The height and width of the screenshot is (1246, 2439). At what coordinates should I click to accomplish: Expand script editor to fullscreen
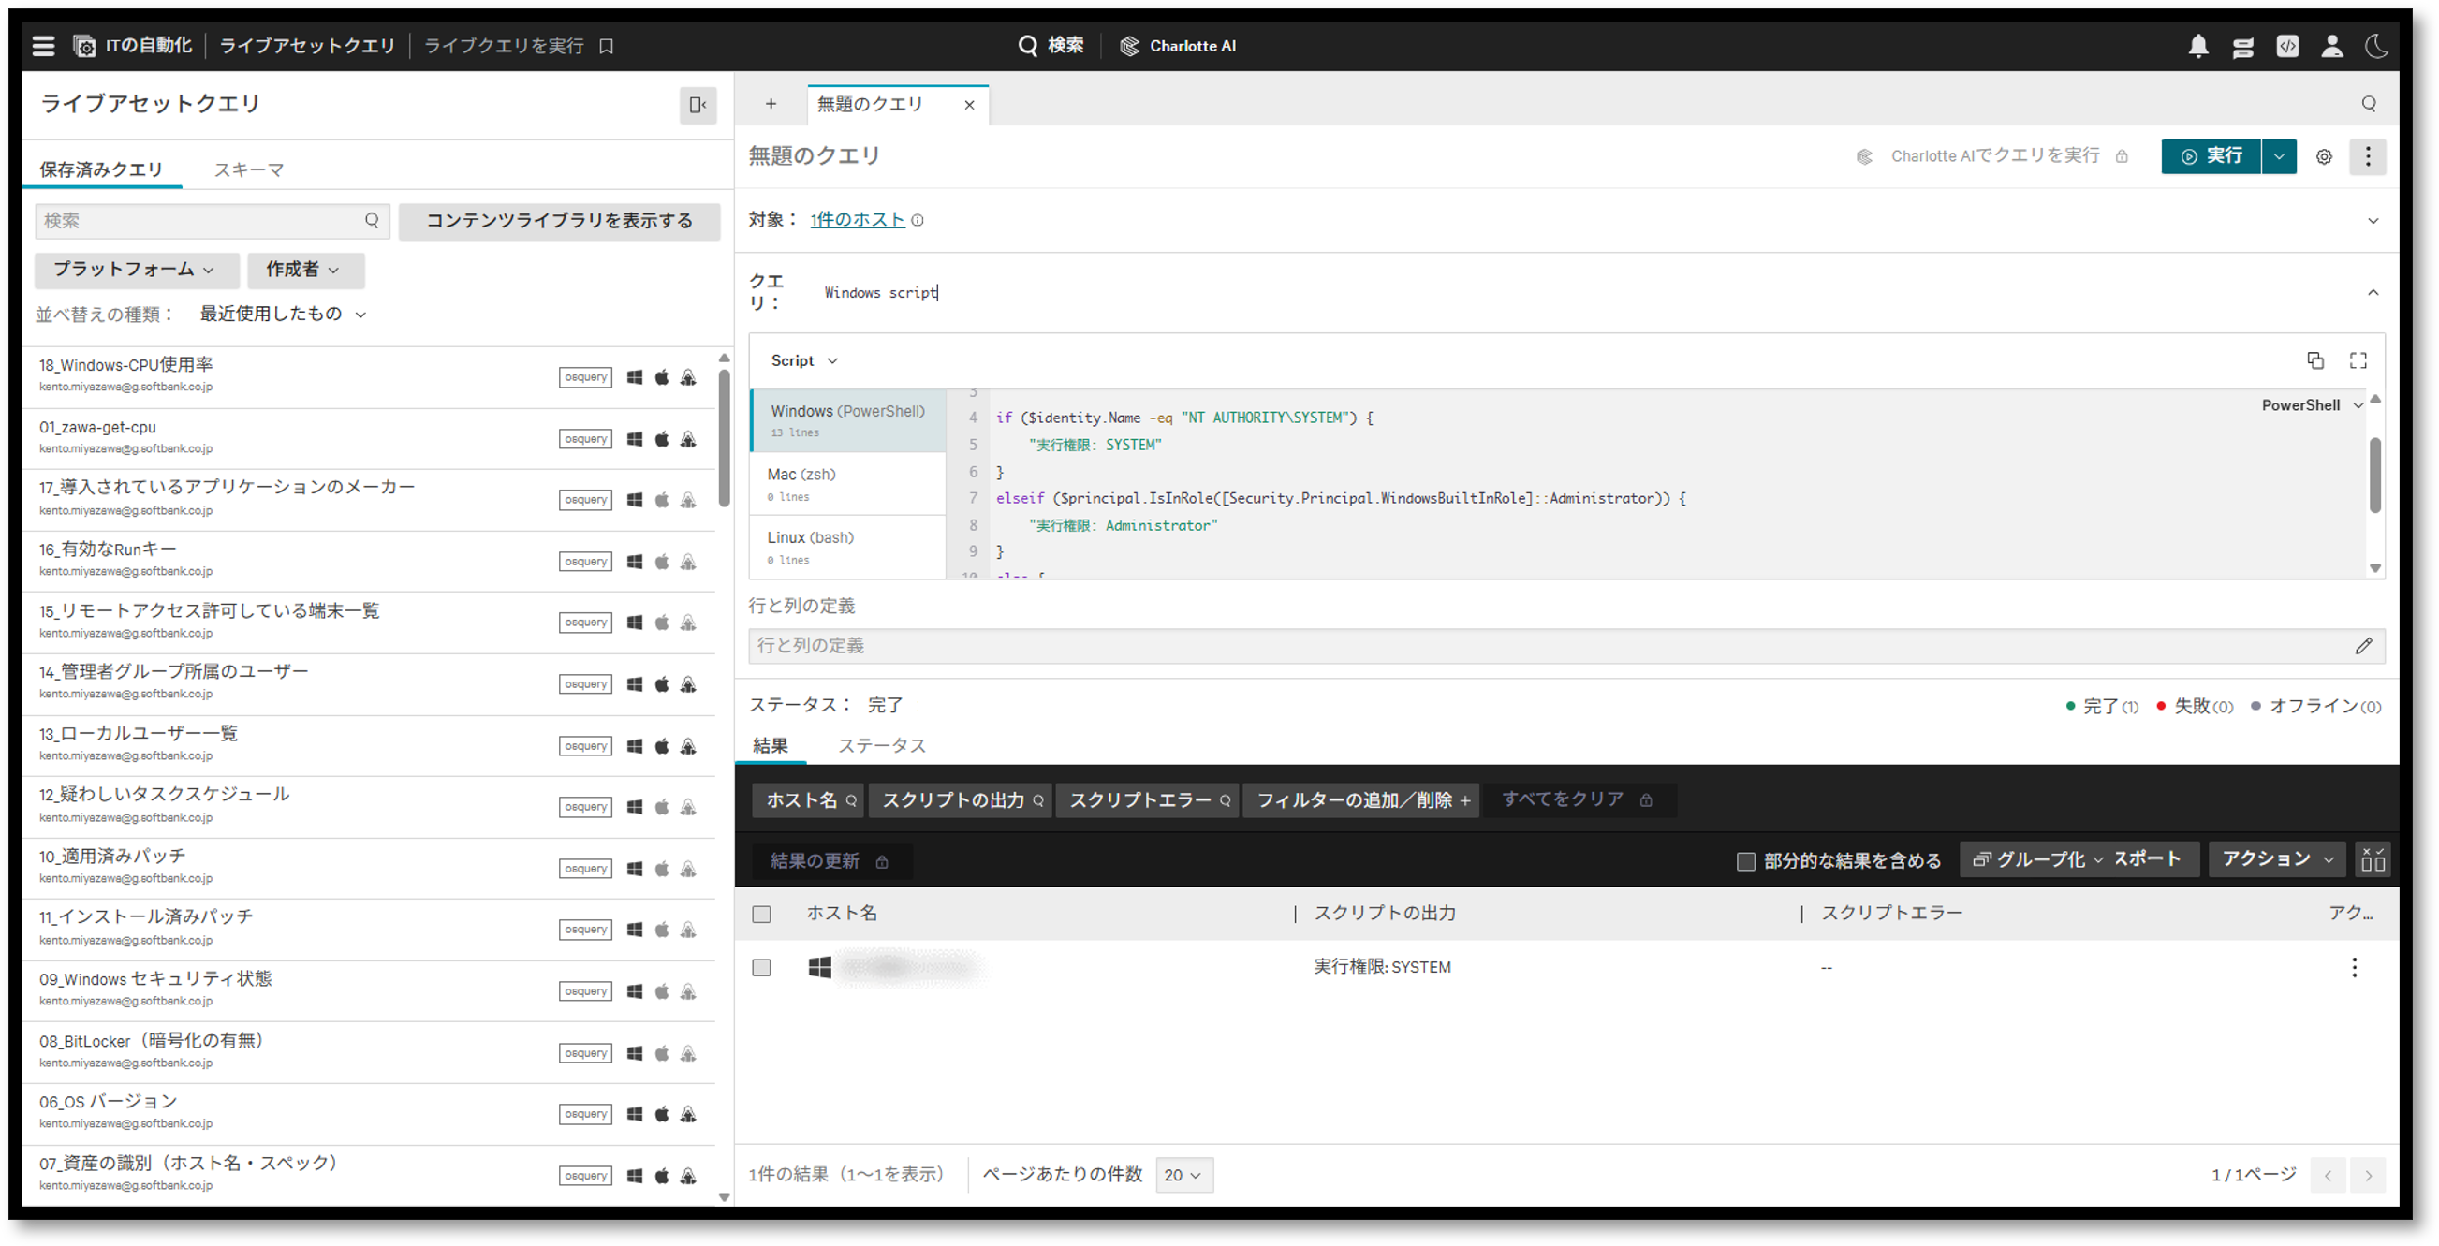click(x=2358, y=360)
